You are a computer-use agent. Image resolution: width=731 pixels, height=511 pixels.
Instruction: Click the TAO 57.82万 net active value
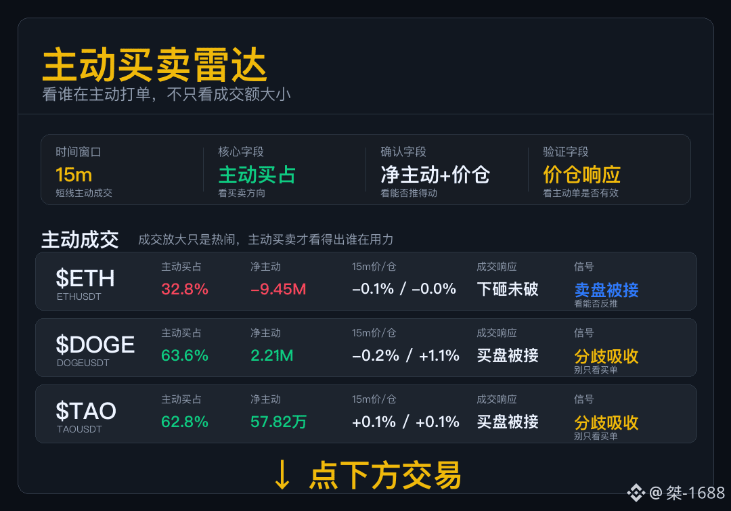coord(278,422)
